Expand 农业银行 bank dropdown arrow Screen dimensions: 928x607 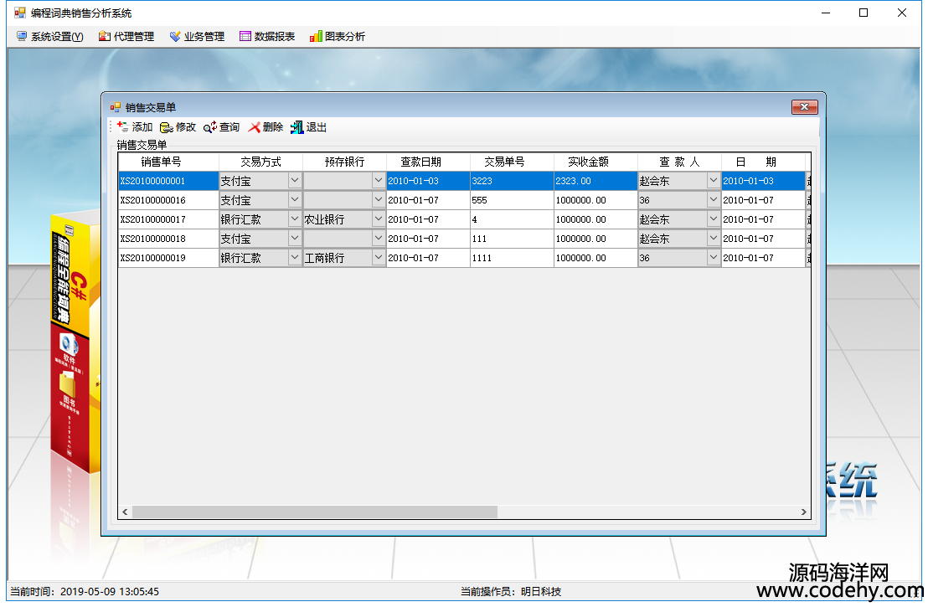[x=378, y=219]
